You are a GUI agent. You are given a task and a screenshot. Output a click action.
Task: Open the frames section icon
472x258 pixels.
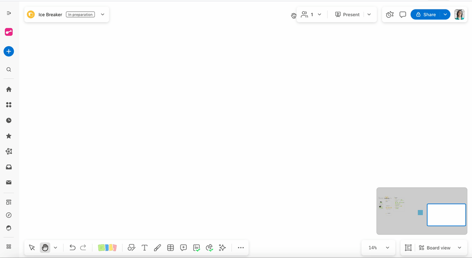click(408, 248)
